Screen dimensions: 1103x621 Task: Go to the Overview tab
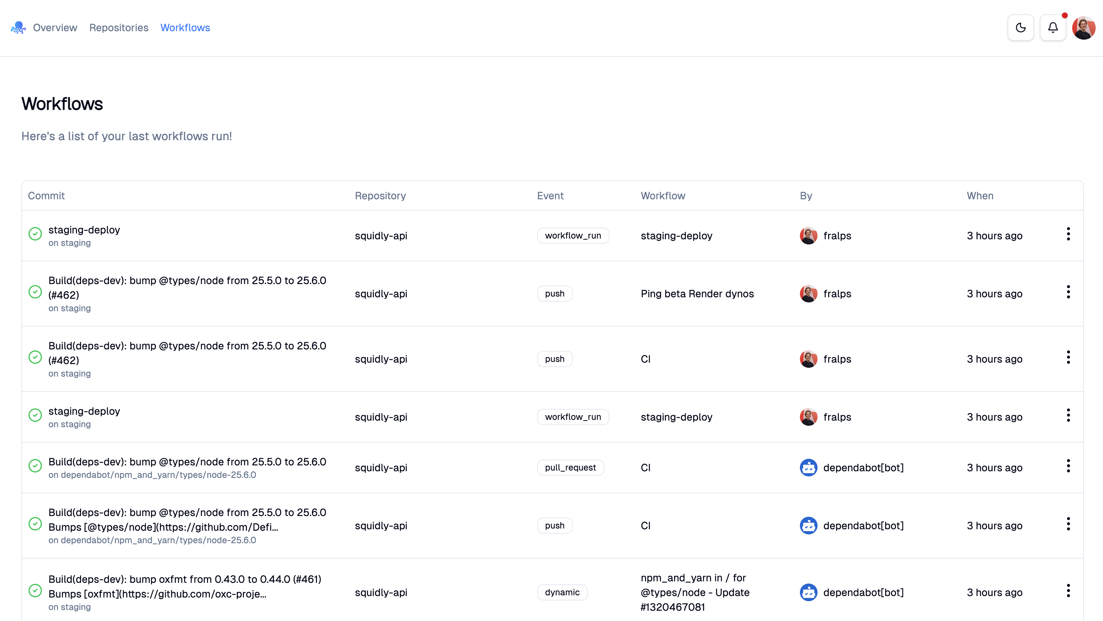tap(55, 28)
